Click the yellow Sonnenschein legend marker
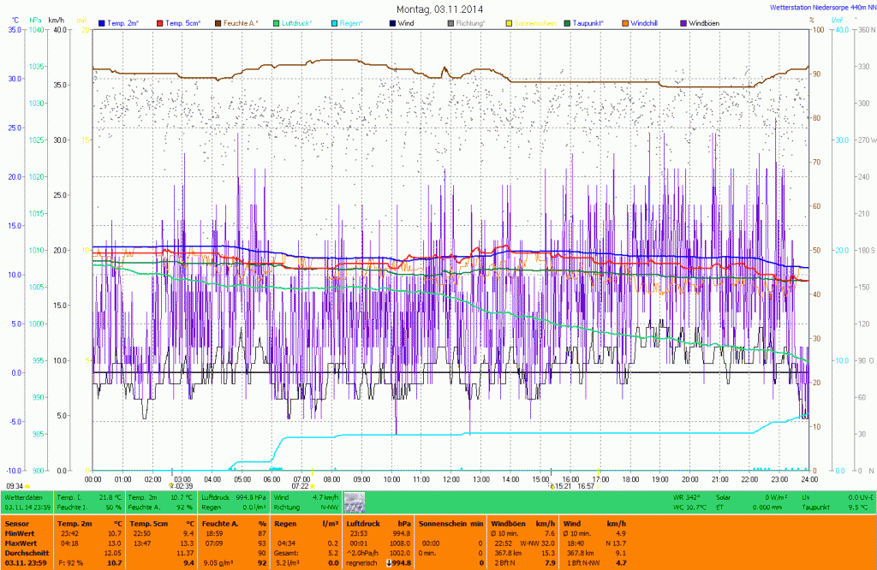 510,21
